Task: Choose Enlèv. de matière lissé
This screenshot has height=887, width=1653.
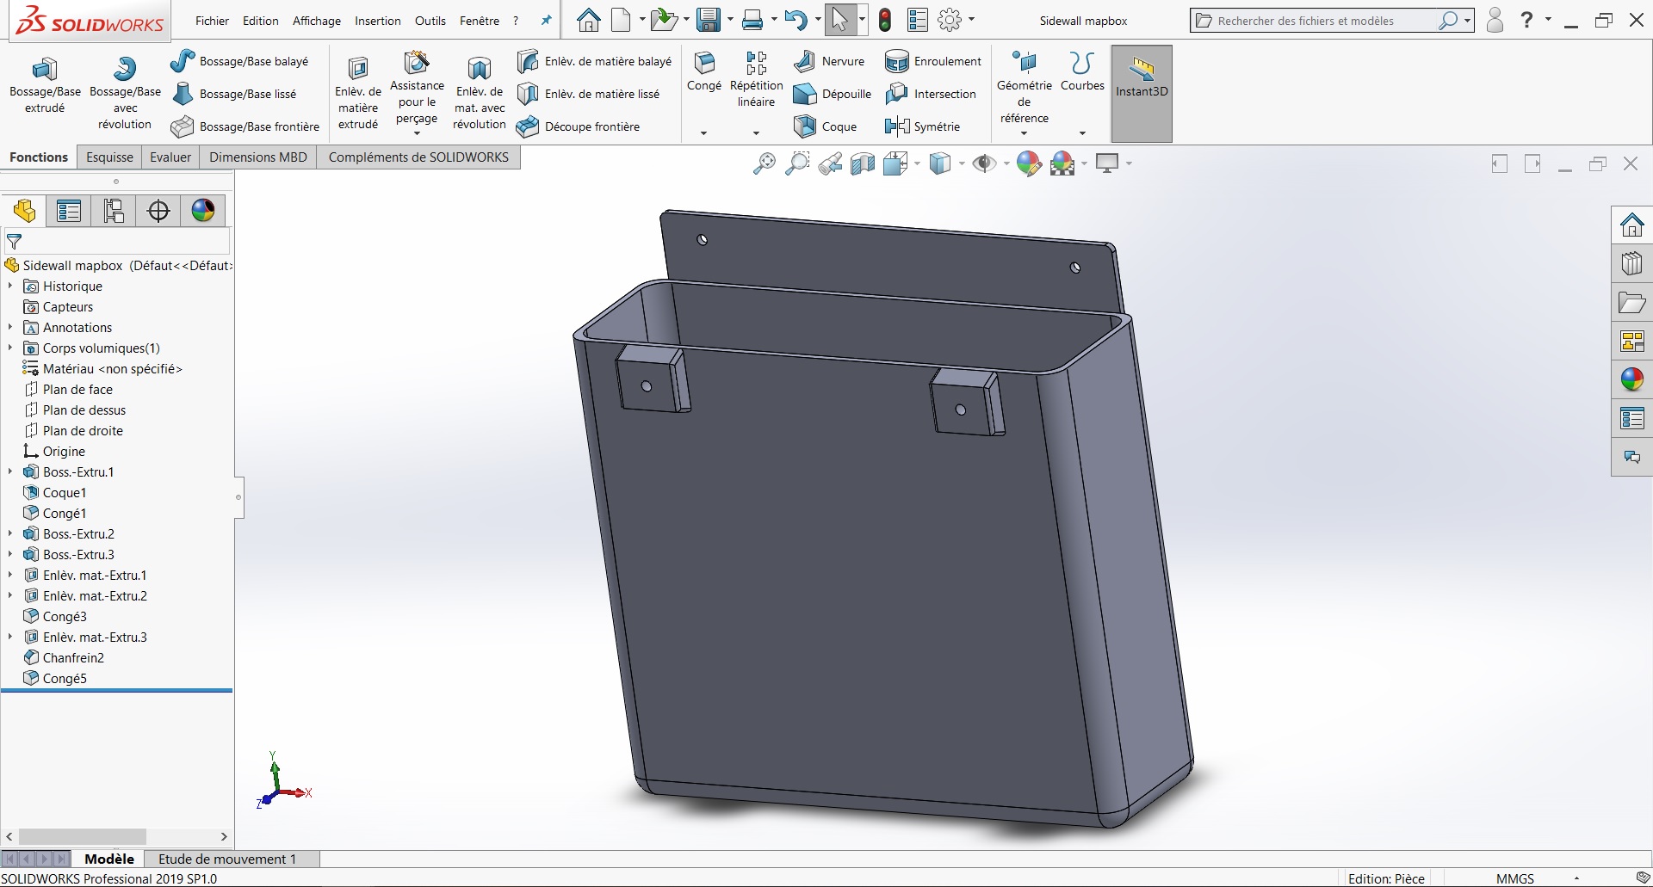Action: click(x=588, y=94)
